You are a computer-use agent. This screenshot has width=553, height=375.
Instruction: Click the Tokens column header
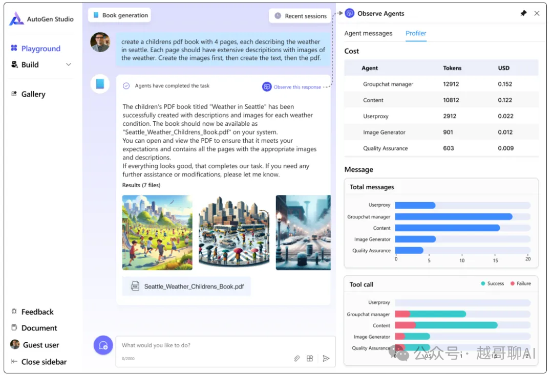(453, 68)
